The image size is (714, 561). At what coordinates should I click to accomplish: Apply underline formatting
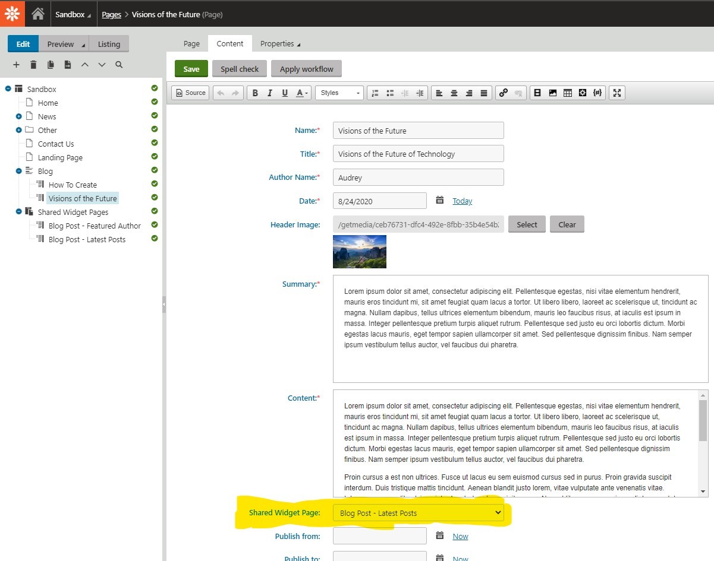click(285, 93)
